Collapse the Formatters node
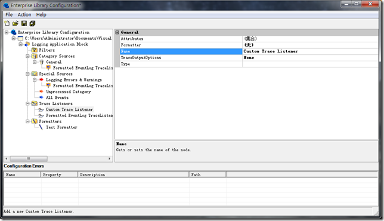 tap(27, 121)
